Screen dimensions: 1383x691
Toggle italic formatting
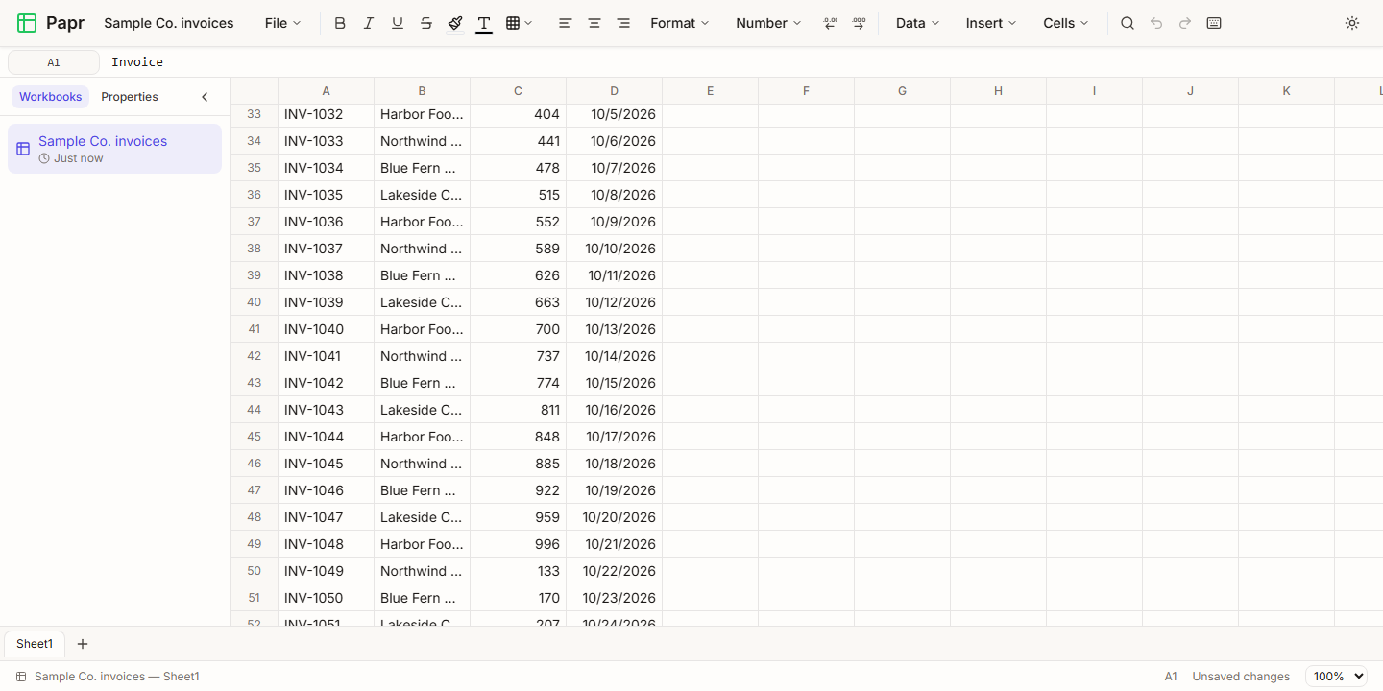pos(369,23)
